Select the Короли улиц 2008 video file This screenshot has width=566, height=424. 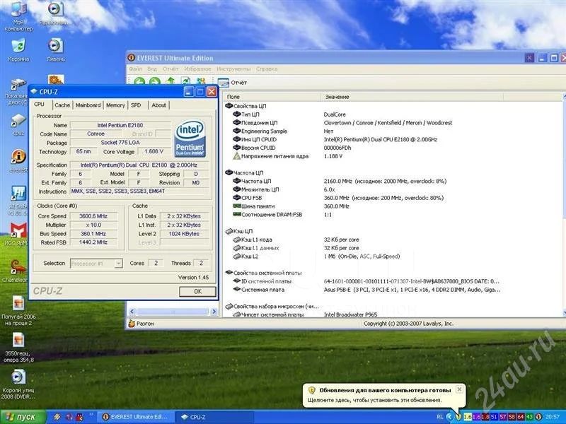18,384
